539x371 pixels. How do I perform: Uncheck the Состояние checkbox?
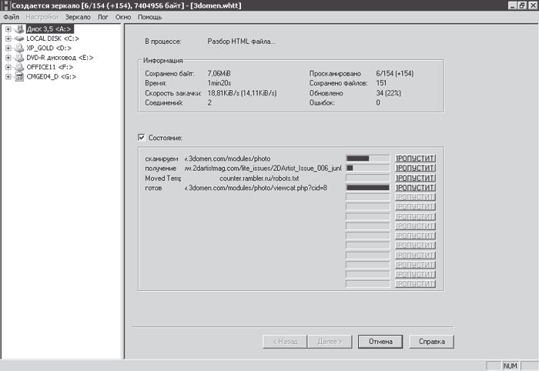pyautogui.click(x=141, y=138)
